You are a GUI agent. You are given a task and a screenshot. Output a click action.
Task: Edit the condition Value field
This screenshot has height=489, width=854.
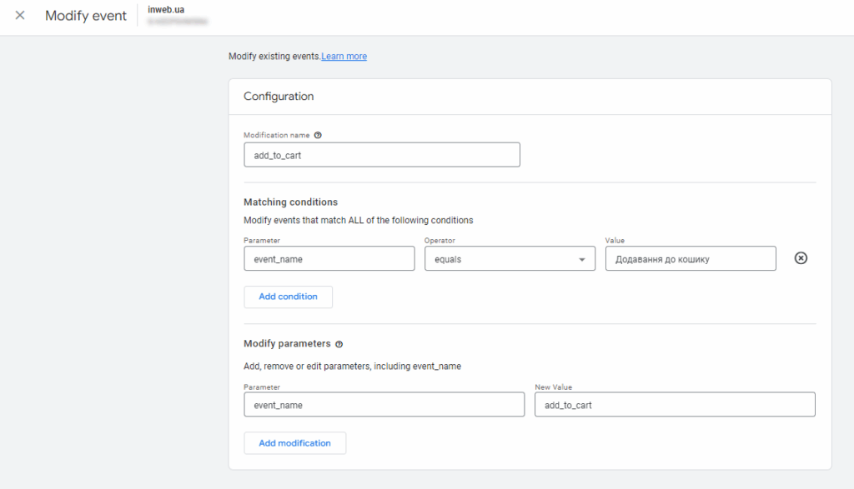(691, 259)
